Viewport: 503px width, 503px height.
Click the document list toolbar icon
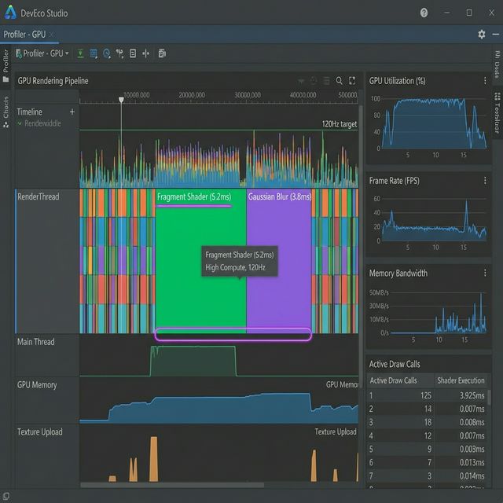[133, 53]
